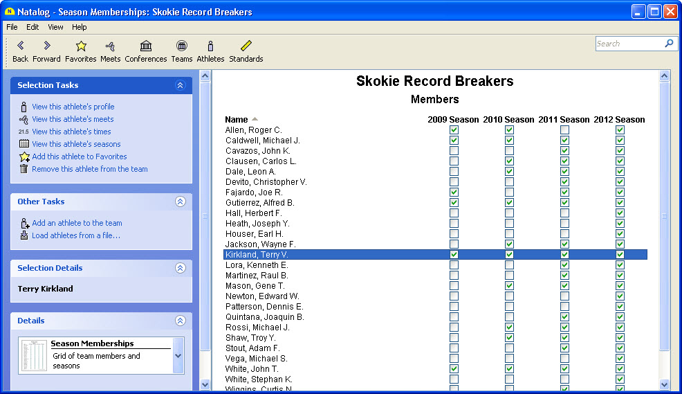Click the member list vertical scrollbar track
The width and height of the screenshot is (682, 394).
click(665, 364)
